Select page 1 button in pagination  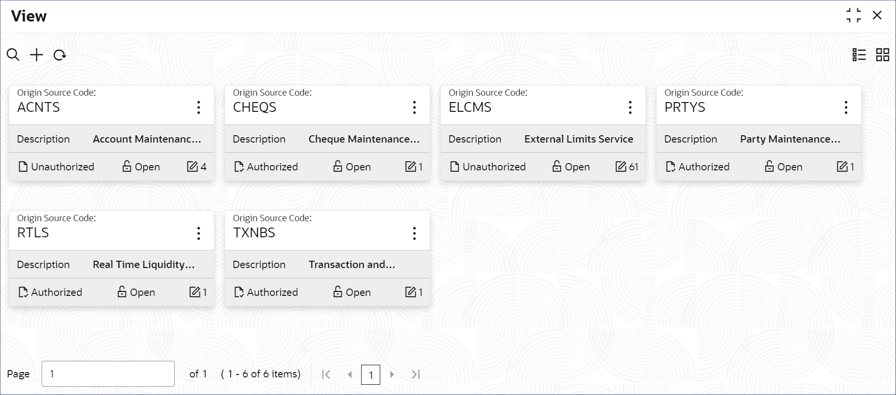pos(370,374)
